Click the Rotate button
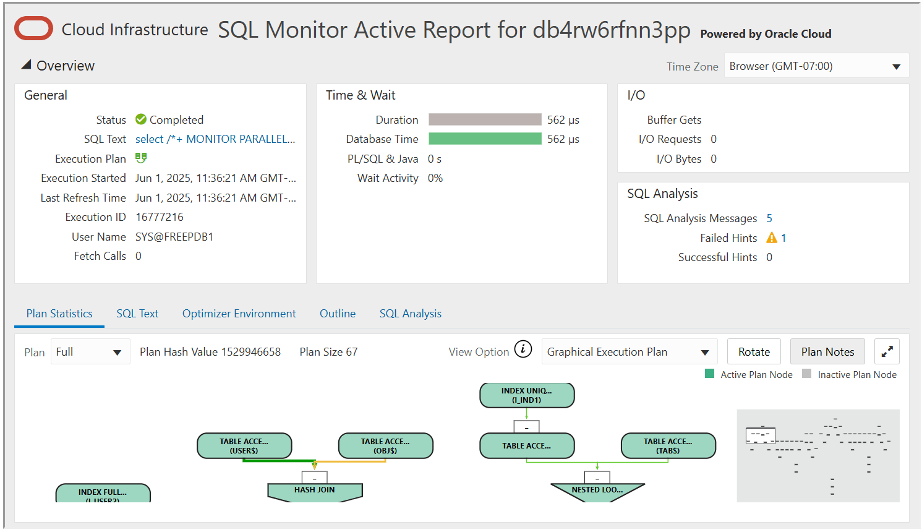 (x=754, y=351)
